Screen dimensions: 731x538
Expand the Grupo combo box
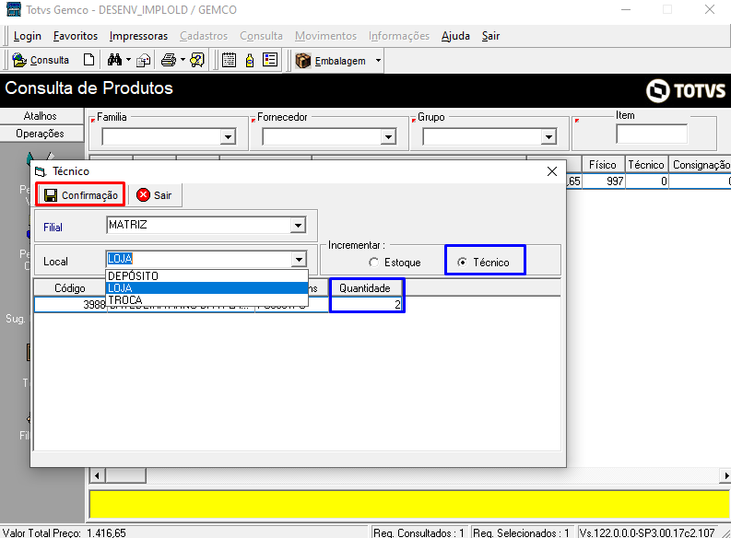tap(548, 137)
